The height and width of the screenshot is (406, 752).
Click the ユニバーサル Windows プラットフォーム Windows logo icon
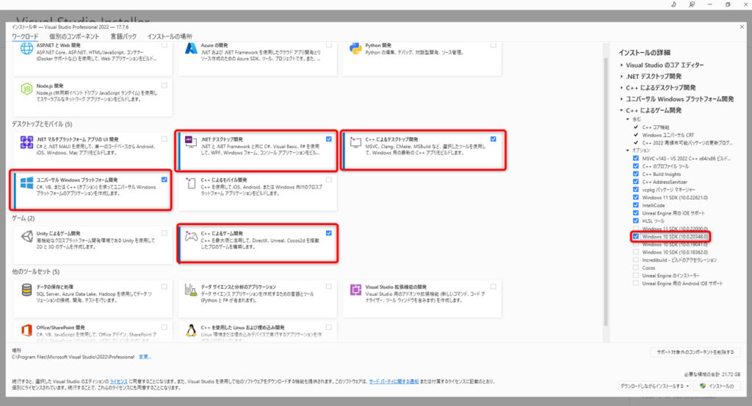tap(26, 183)
